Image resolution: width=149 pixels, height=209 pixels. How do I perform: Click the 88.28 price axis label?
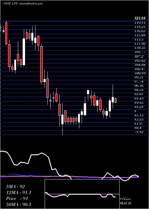coord(139,107)
